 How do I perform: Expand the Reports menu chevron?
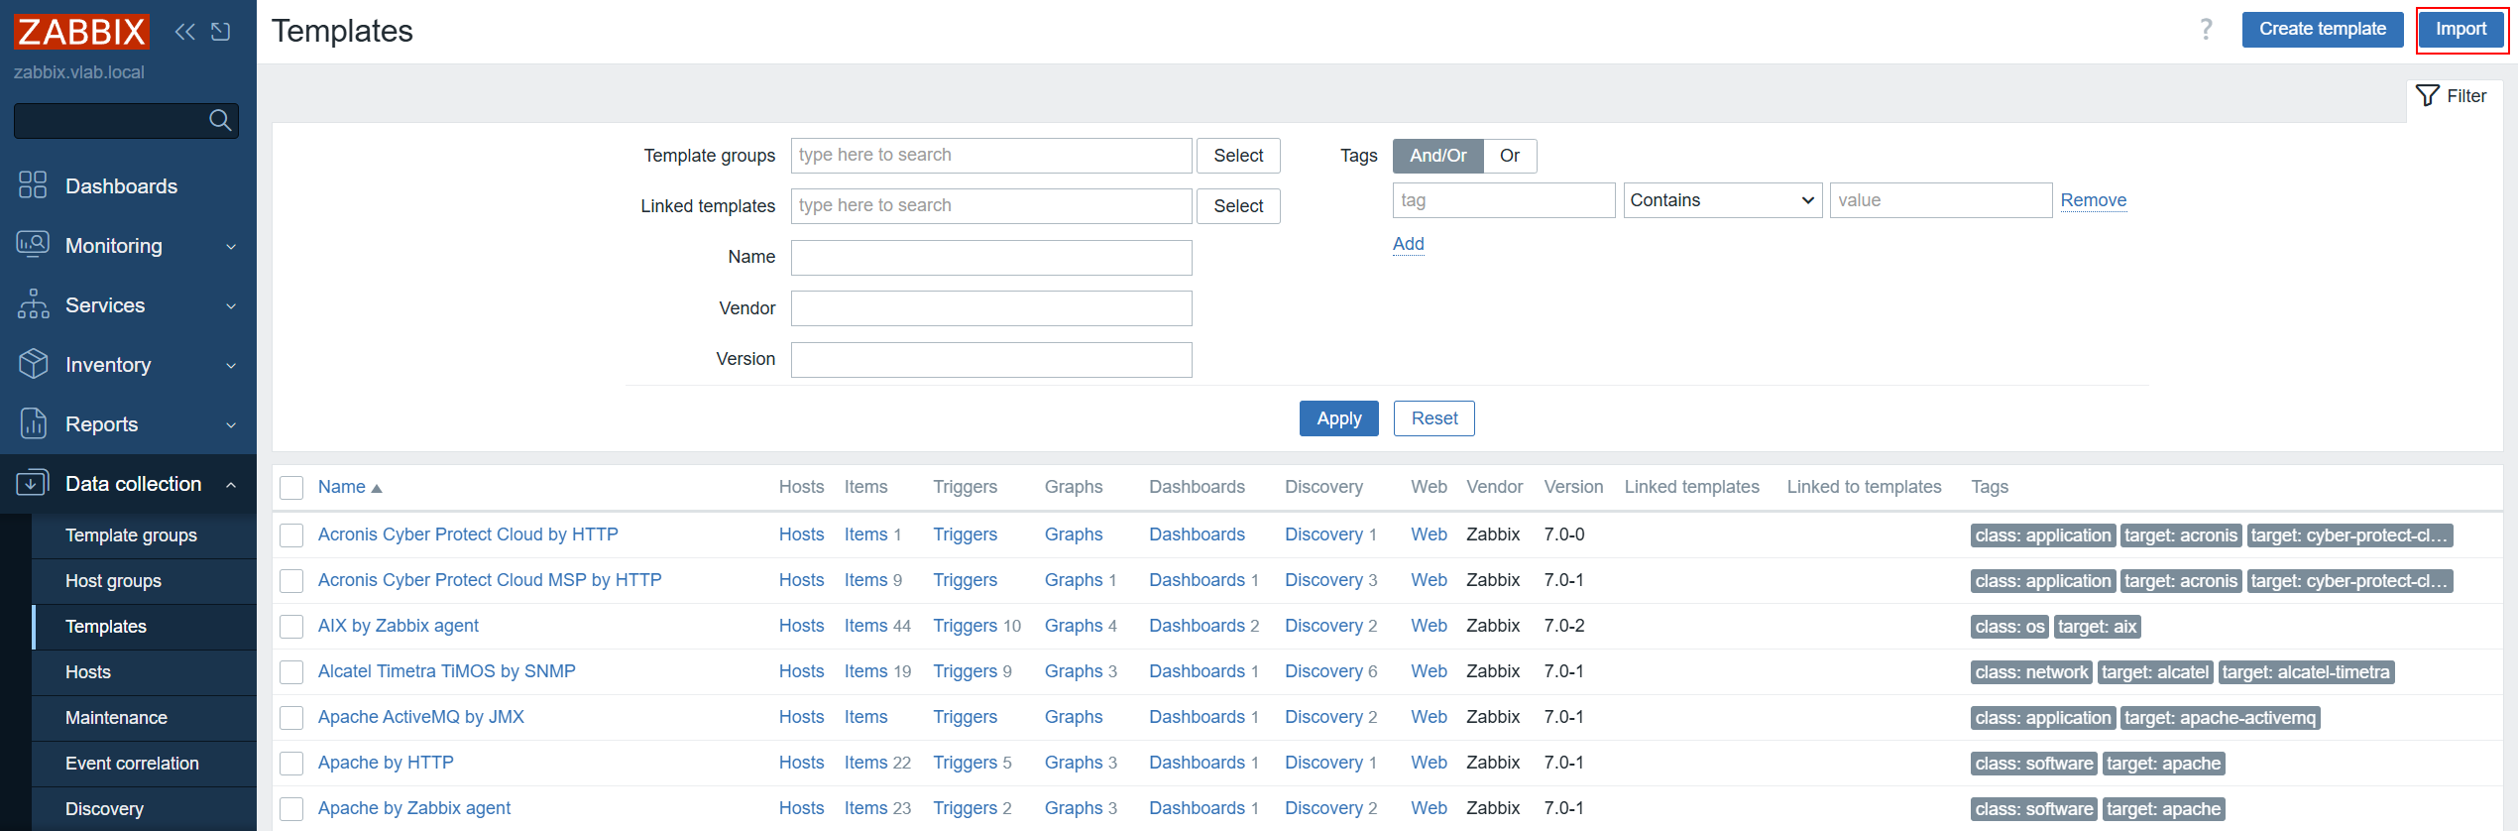point(231,425)
